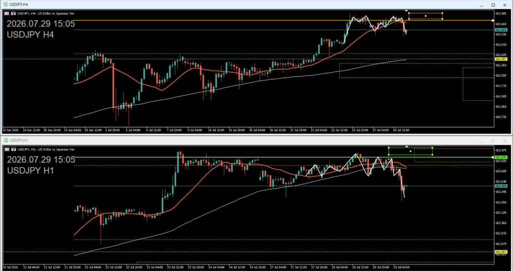
Task: Open the market depth icon on the H1 chart
Action: point(14,149)
